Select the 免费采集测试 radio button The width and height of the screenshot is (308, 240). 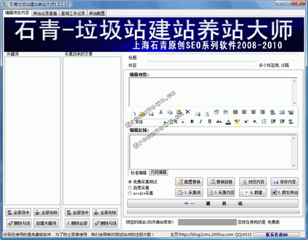click(x=130, y=182)
